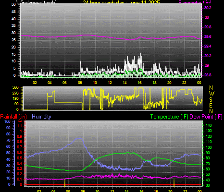
Task: Click 25 on the windspeed axis
Action: (13, 40)
